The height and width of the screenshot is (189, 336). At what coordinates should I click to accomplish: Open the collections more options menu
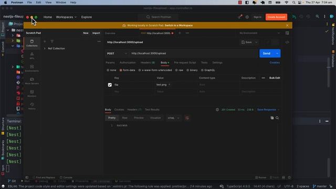(x=99, y=41)
